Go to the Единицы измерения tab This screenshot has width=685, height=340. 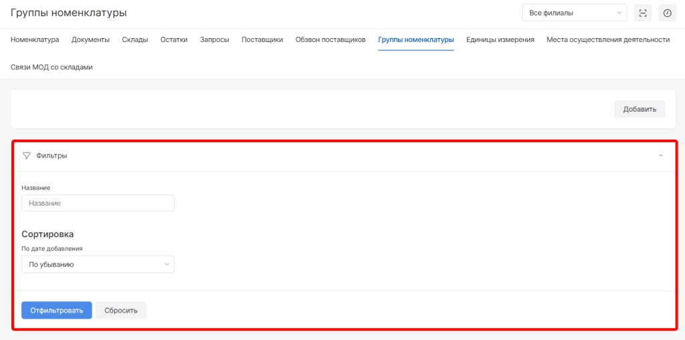pyautogui.click(x=500, y=40)
